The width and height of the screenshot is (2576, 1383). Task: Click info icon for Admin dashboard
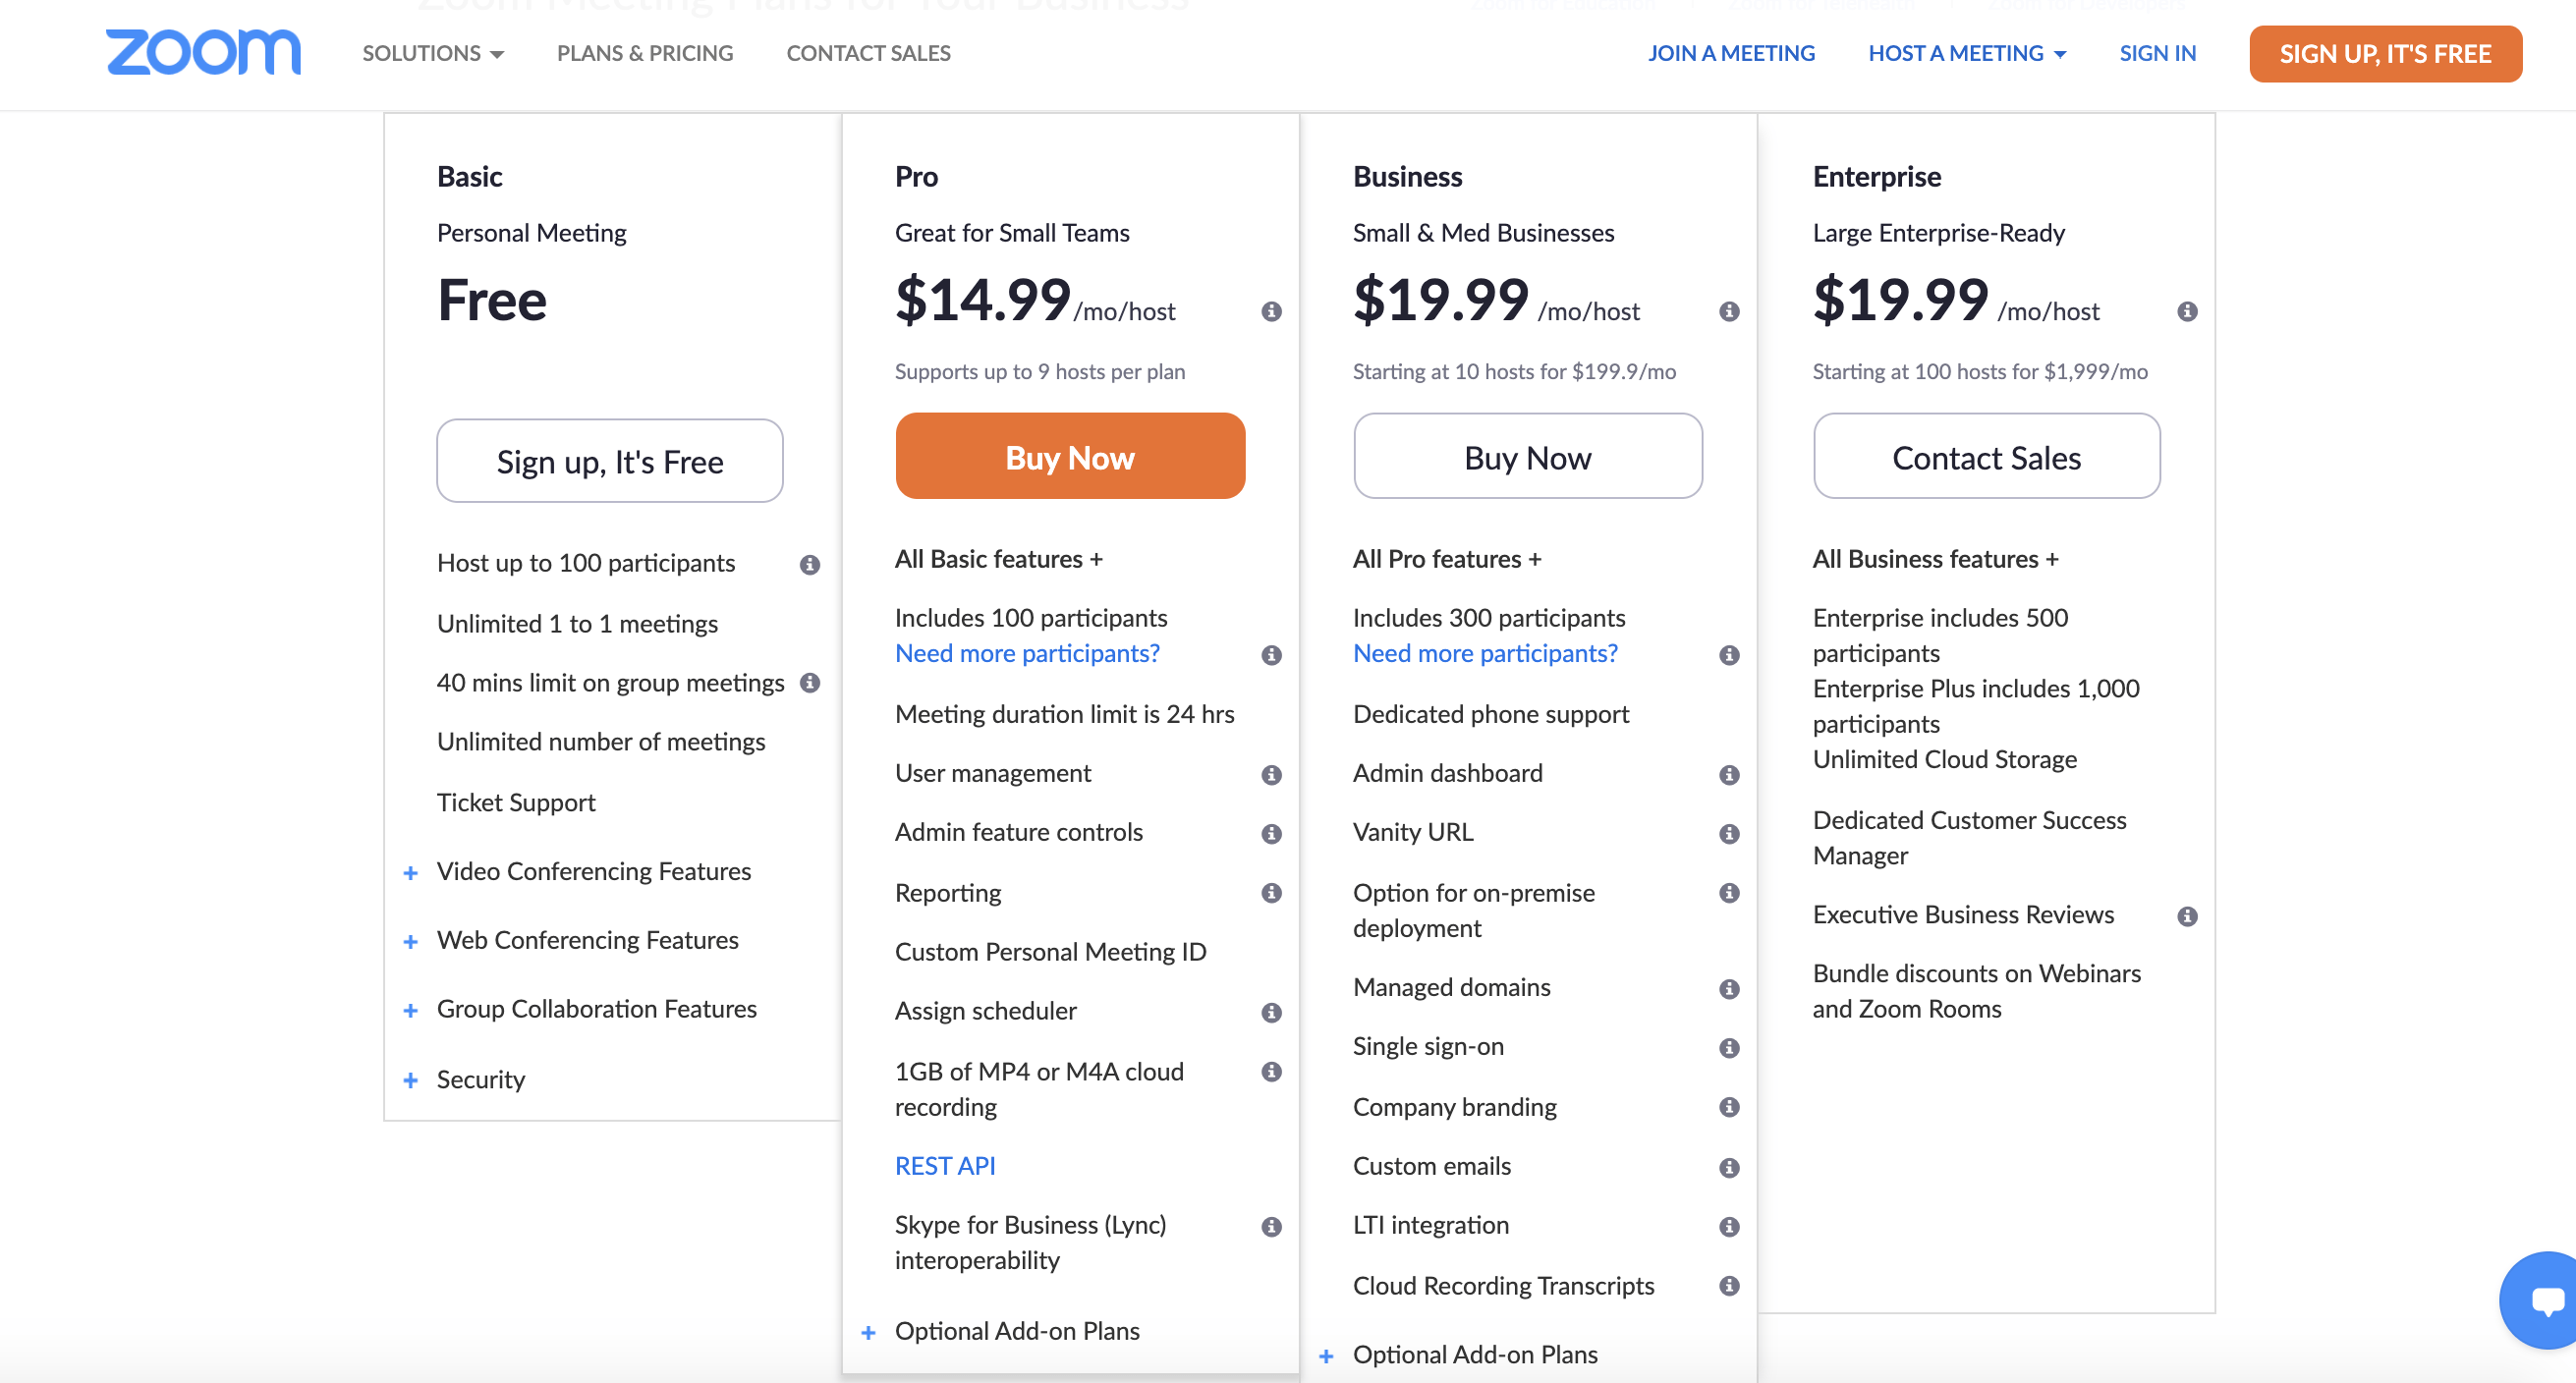click(x=1729, y=775)
